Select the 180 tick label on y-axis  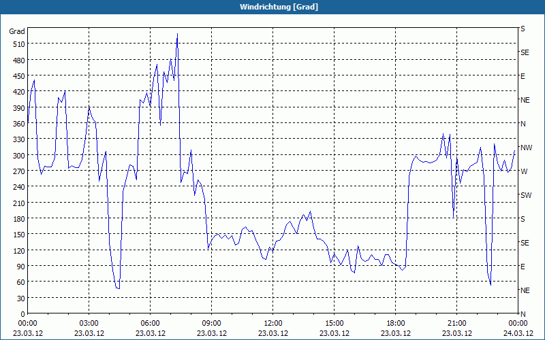coord(18,219)
